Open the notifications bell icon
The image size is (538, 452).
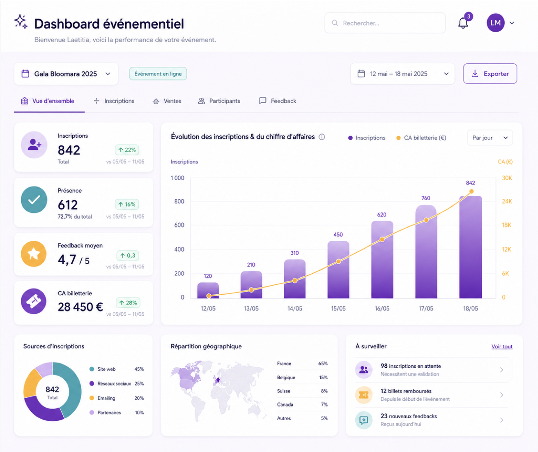click(x=463, y=23)
